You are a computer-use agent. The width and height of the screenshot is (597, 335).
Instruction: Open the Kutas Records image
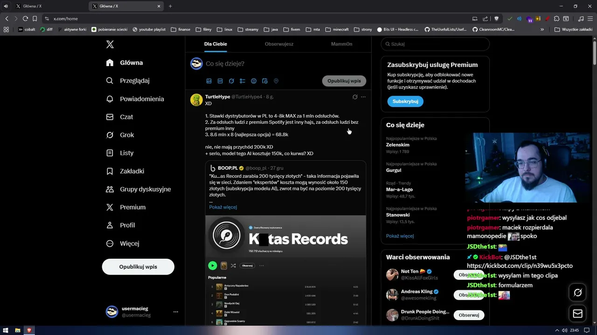click(x=285, y=270)
